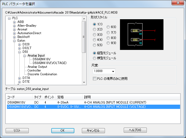Select shape style 2(2) radio button

point(94,29)
